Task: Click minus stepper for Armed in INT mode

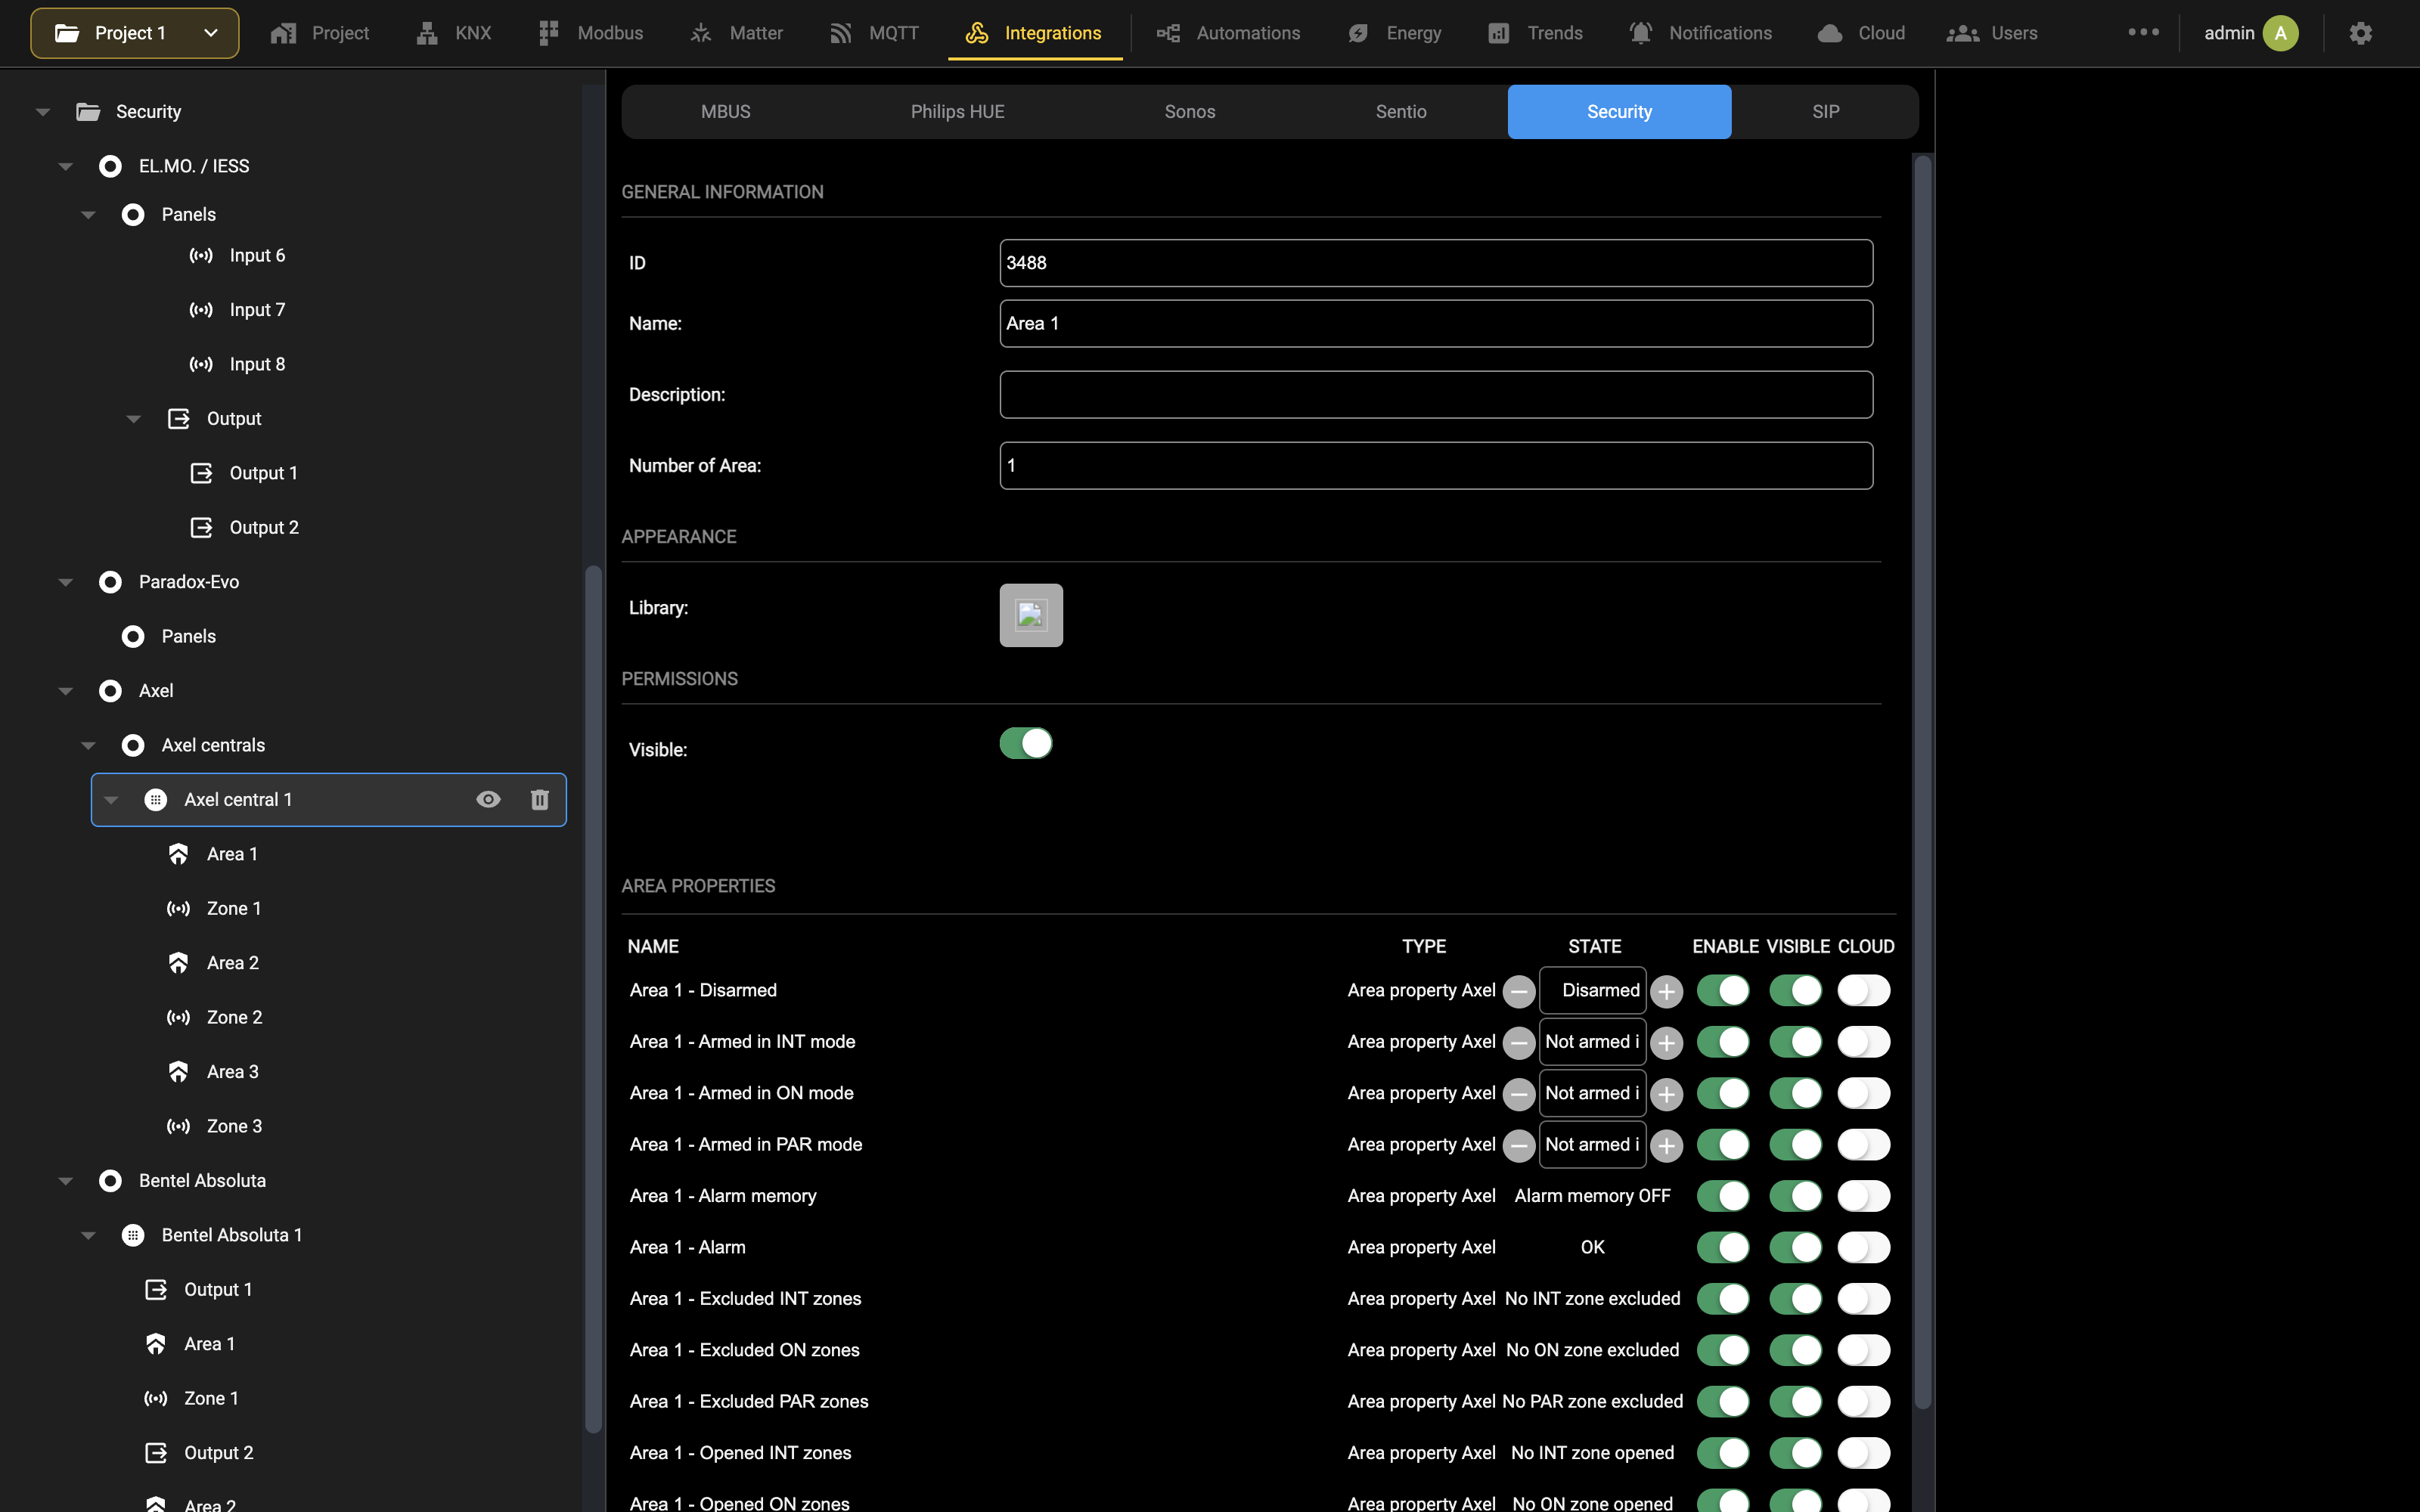Action: [x=1518, y=1043]
